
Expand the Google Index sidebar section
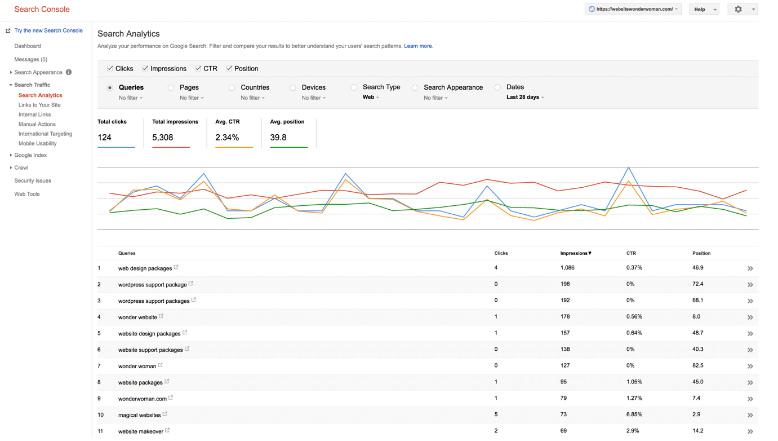[x=30, y=155]
